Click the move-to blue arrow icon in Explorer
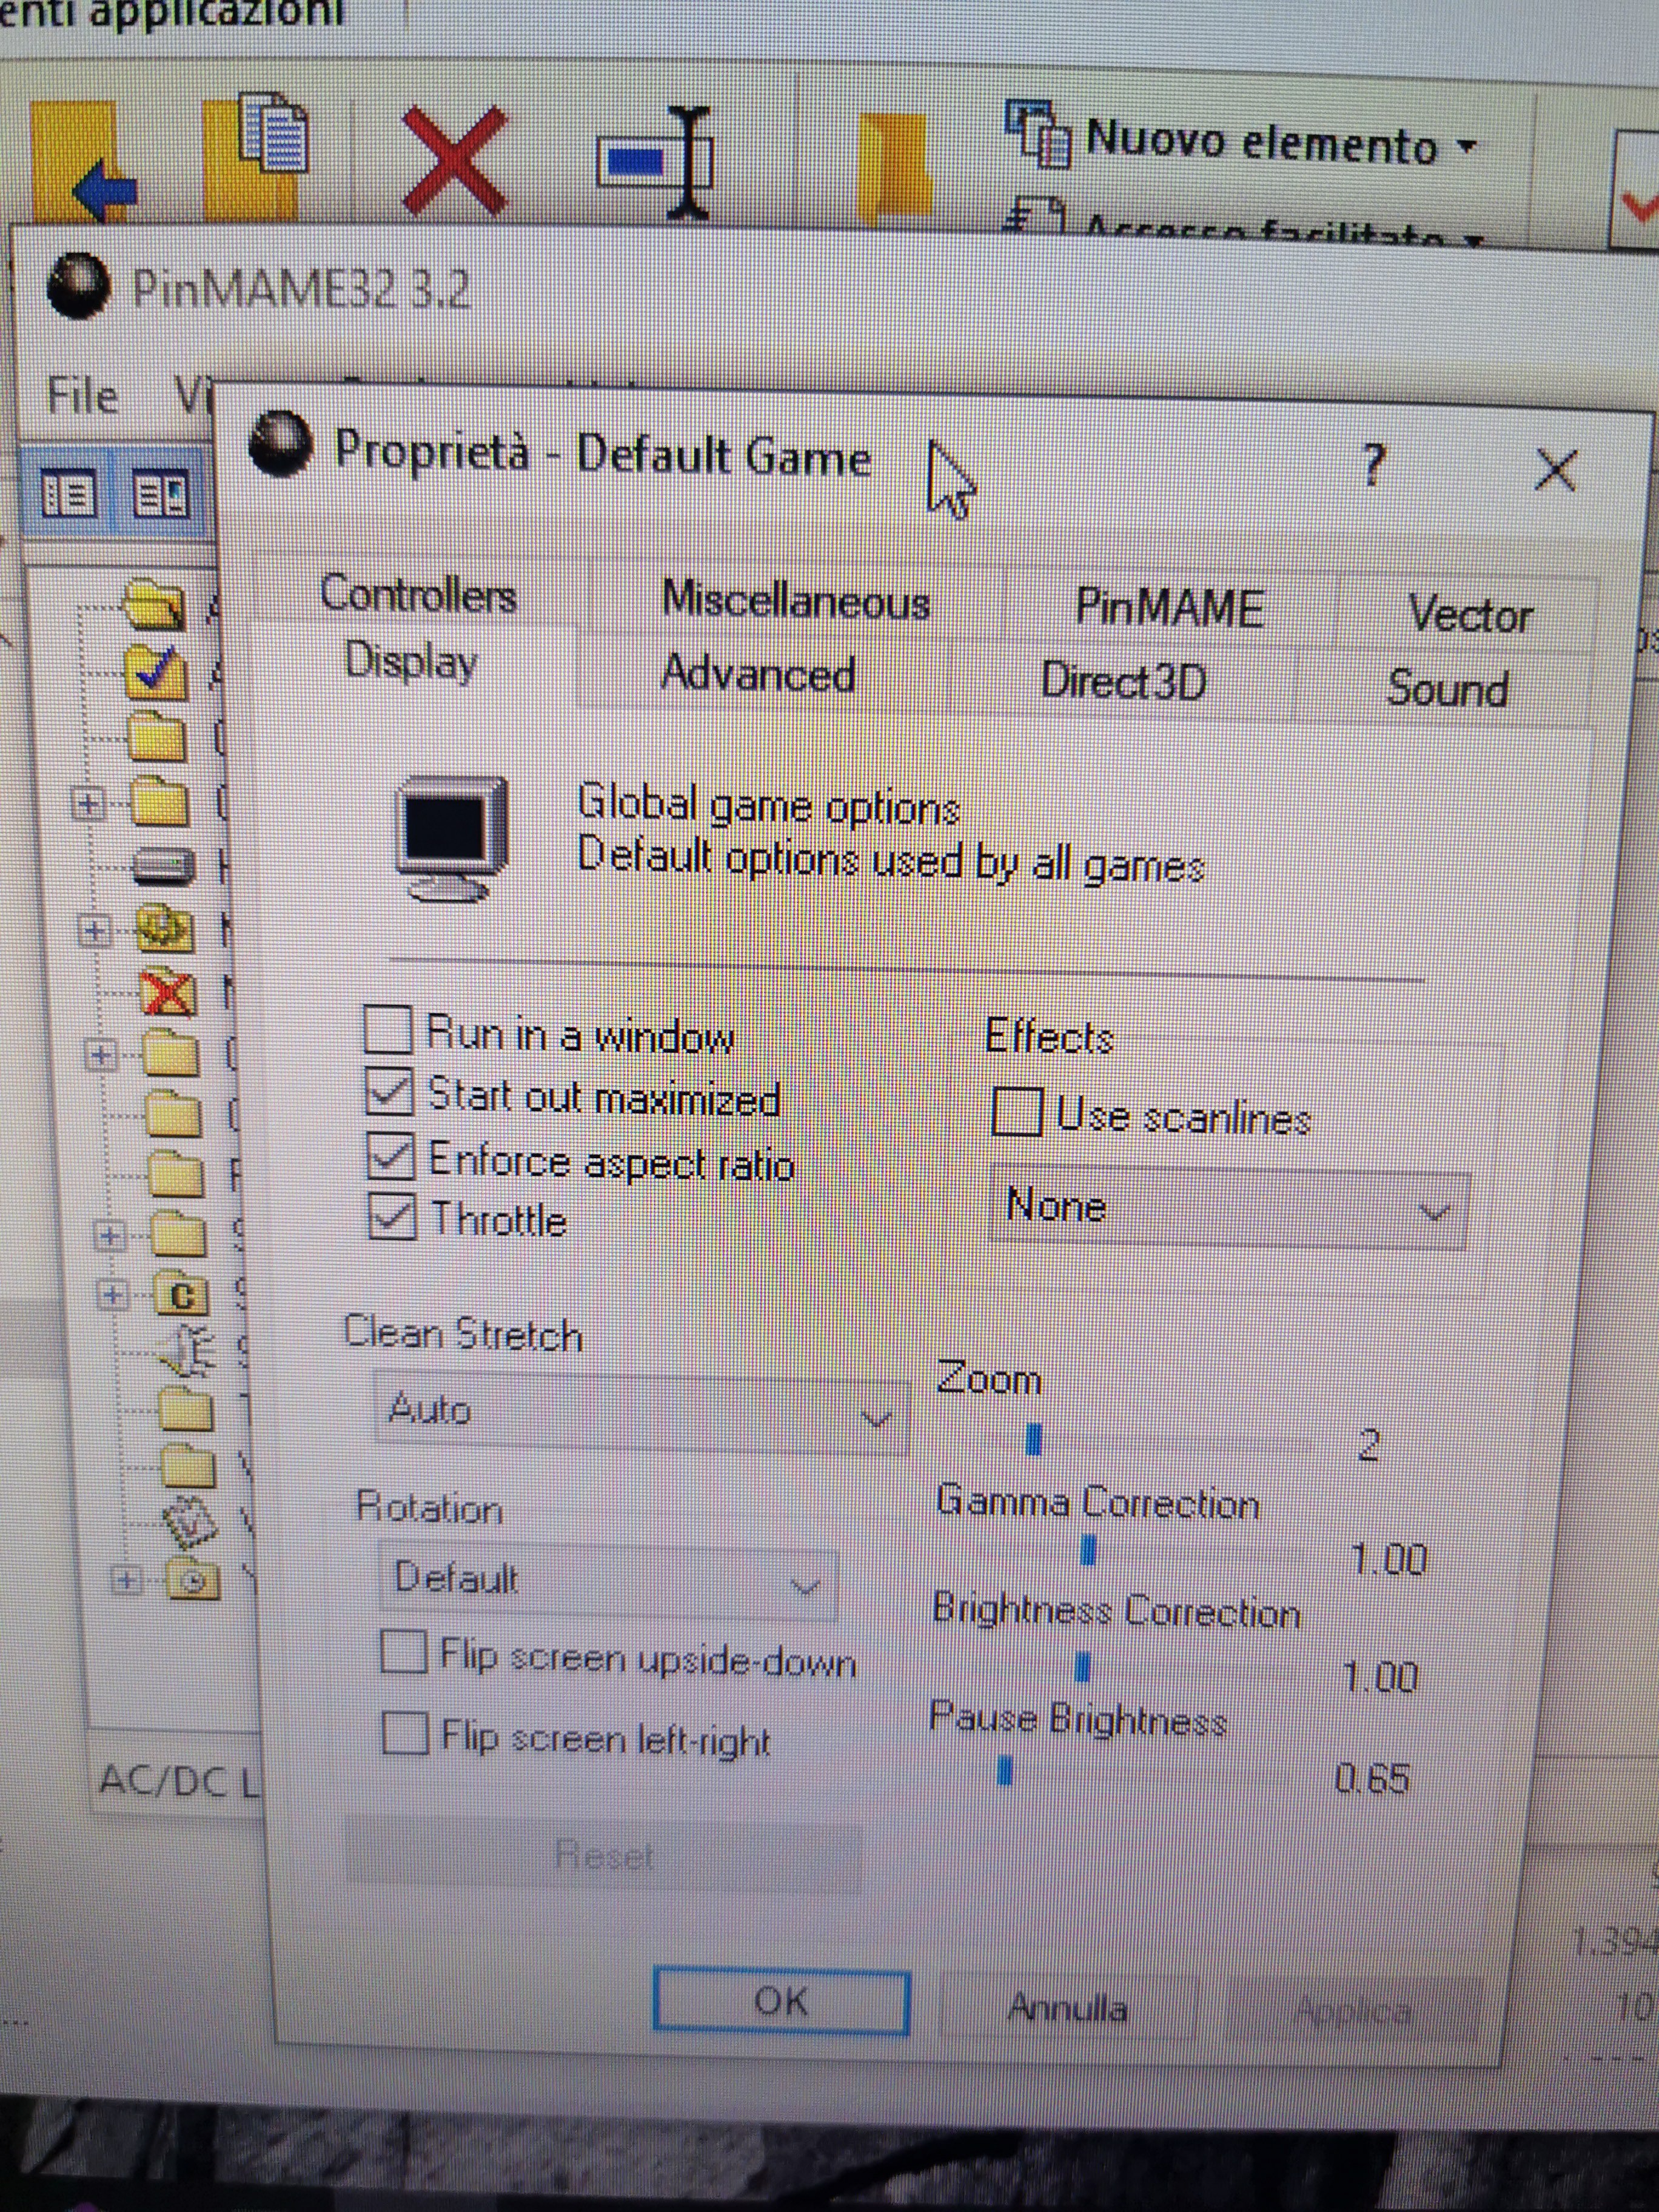Screen dimensions: 1659x2212 (84, 160)
